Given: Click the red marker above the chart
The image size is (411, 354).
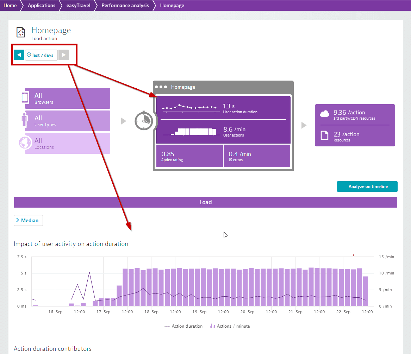Looking at the screenshot, I should (x=354, y=255).
